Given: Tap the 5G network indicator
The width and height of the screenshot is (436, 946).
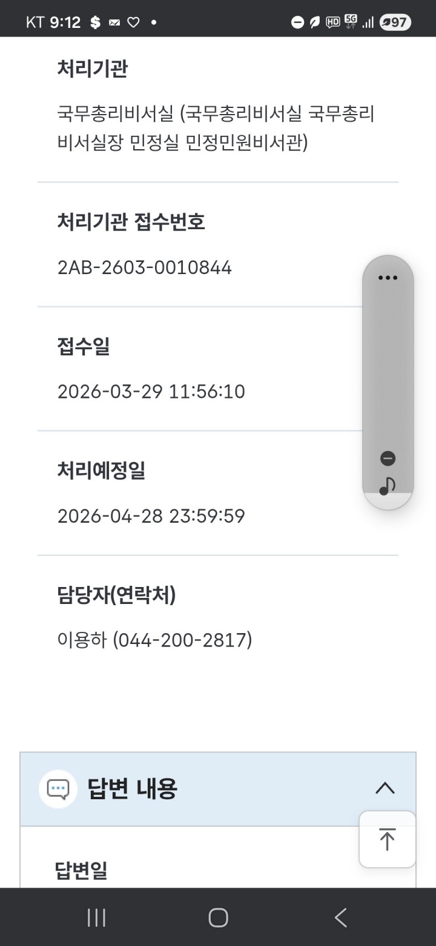Looking at the screenshot, I should (x=351, y=22).
